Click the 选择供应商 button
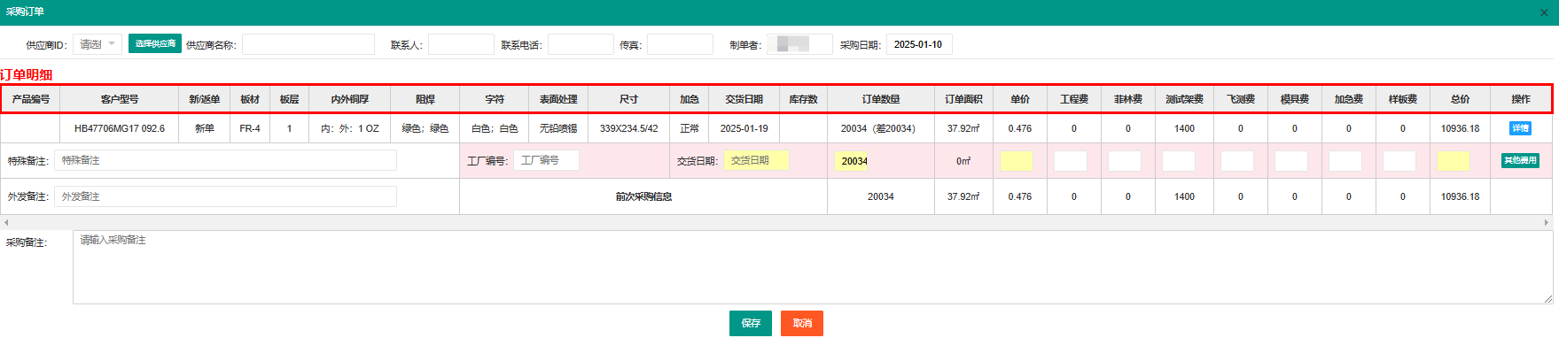 (155, 44)
